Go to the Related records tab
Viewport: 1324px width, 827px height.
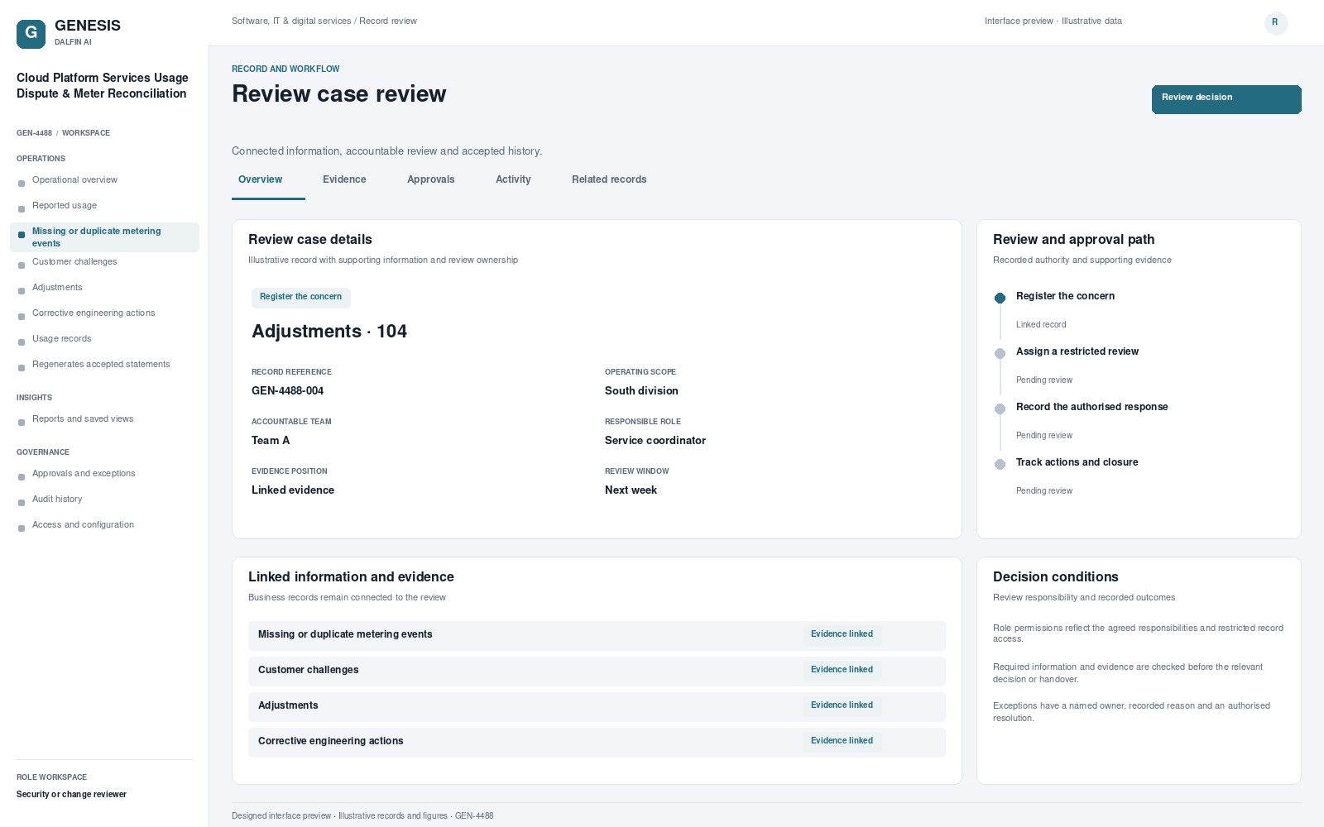pyautogui.click(x=609, y=179)
